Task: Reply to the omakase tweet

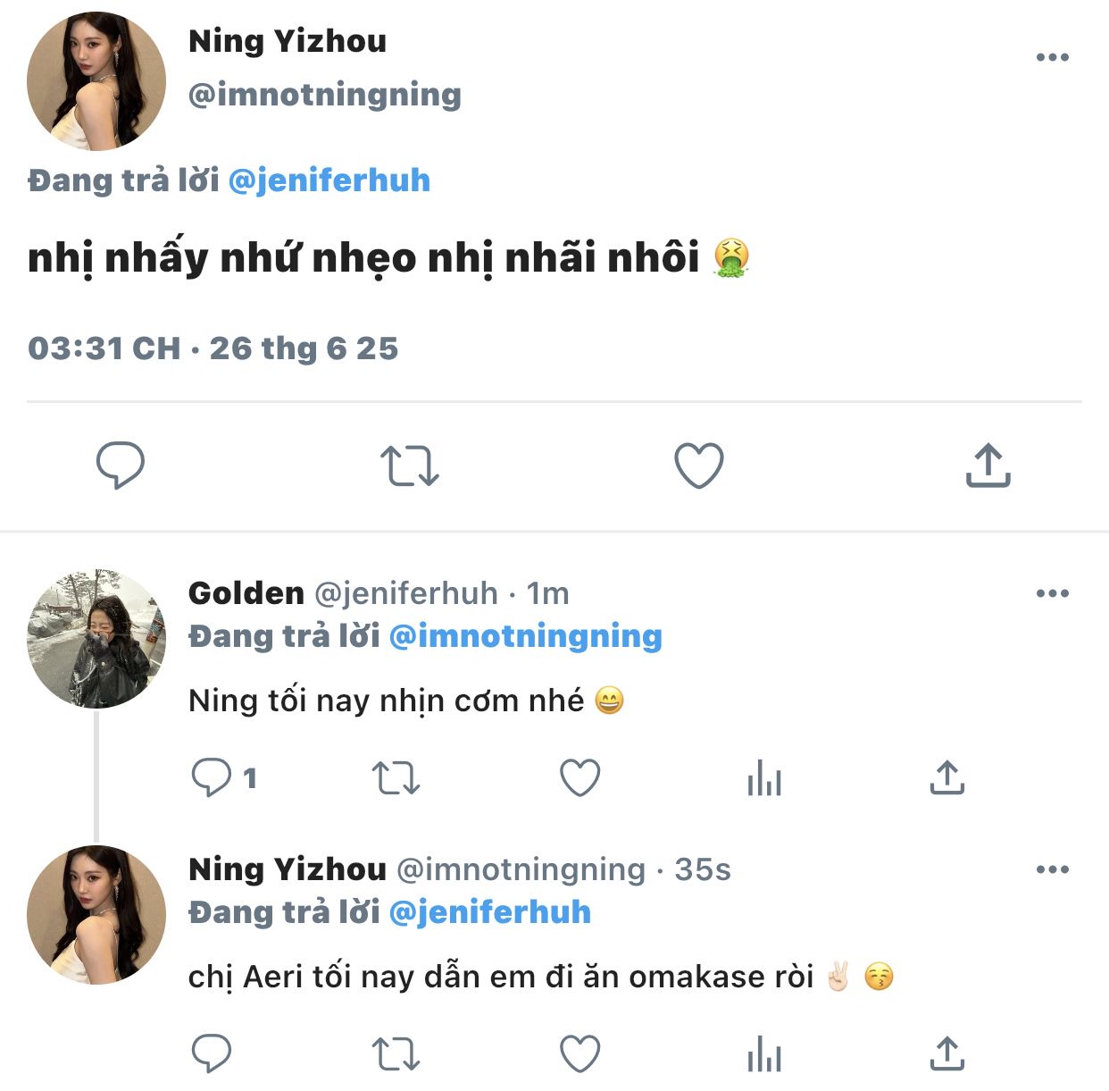Action: [x=212, y=1053]
